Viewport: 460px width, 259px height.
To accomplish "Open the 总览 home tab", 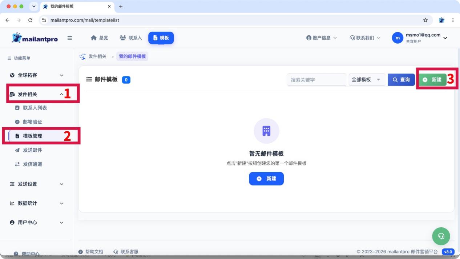I will (x=99, y=38).
